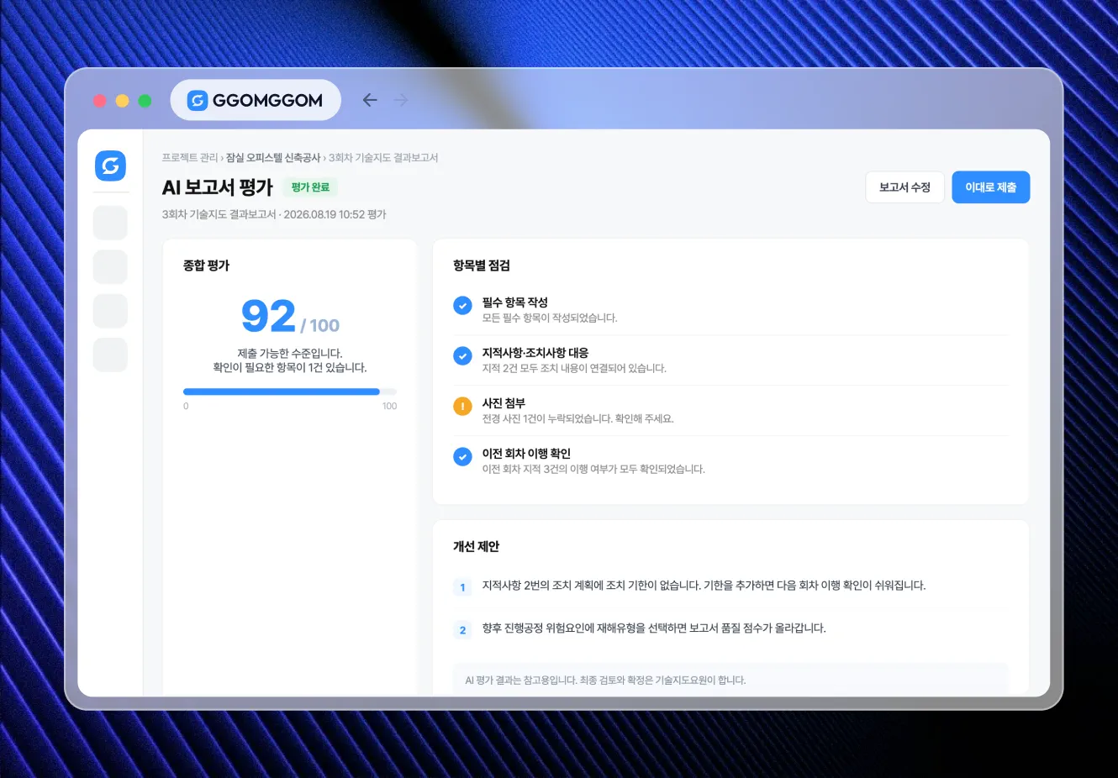Click the GGOMGGOM logo icon in the sidebar
This screenshot has height=778, width=1118.
click(x=110, y=166)
